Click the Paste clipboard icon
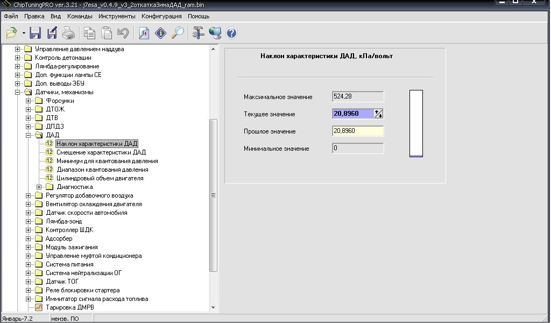 107,33
